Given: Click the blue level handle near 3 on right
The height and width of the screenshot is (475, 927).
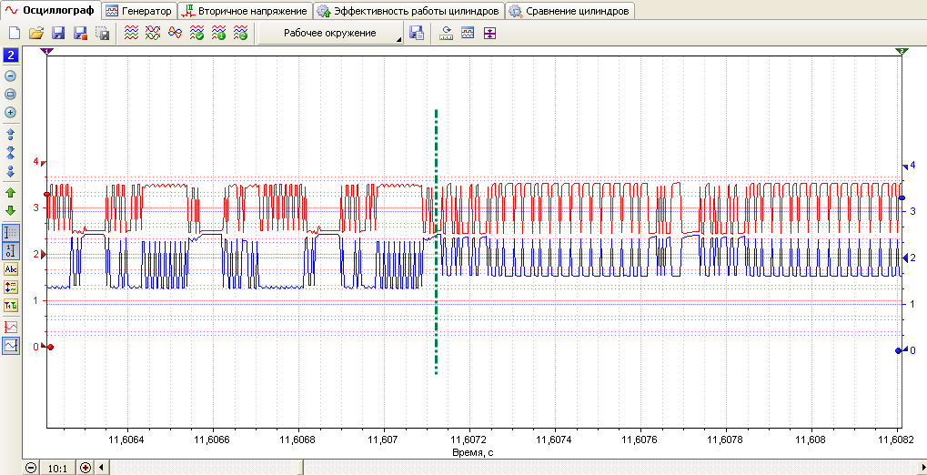Looking at the screenshot, I should click(x=902, y=198).
